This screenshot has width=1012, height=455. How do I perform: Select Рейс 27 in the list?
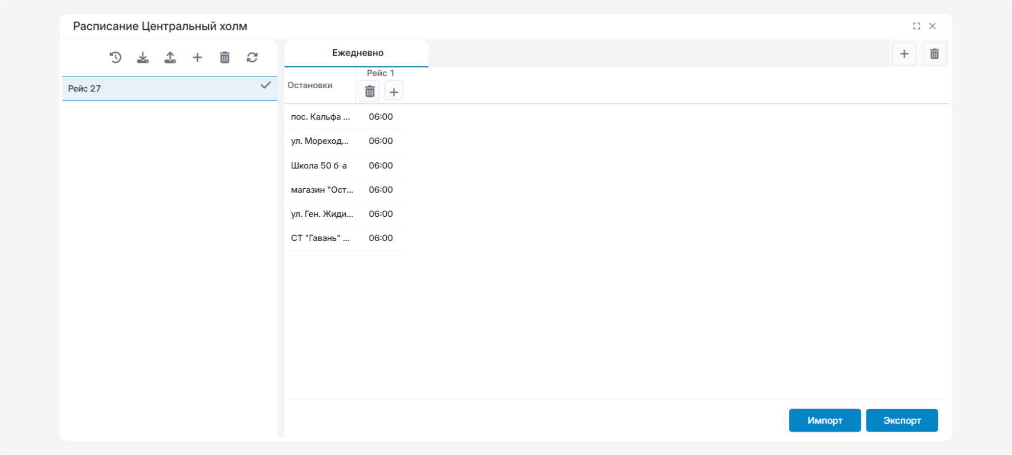tap(84, 89)
